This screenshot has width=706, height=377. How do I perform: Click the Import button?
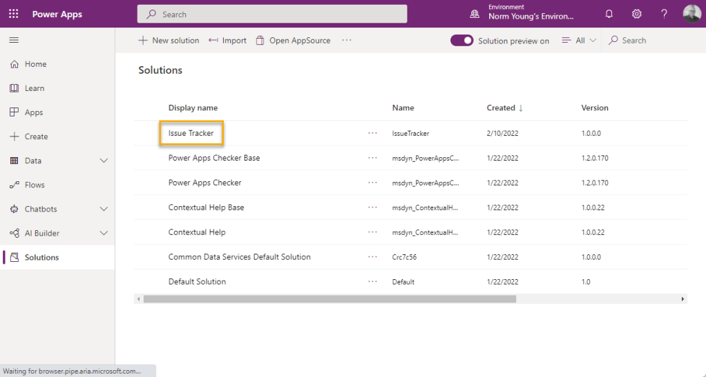(227, 41)
